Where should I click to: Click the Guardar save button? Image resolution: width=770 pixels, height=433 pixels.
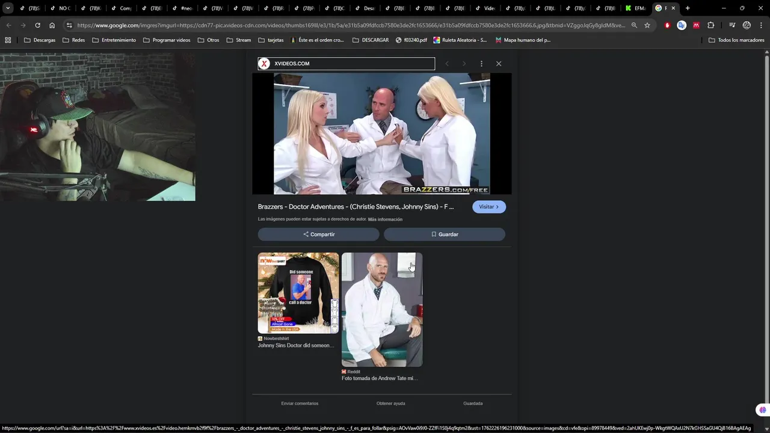click(x=445, y=235)
